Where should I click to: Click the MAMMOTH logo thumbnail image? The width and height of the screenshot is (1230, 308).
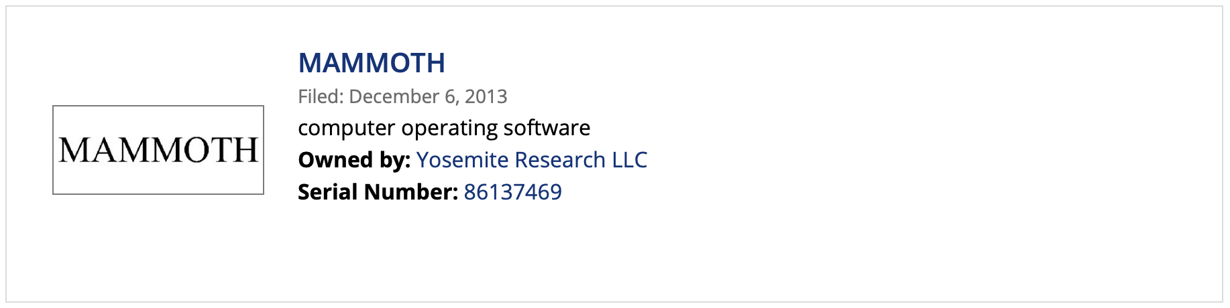[158, 150]
